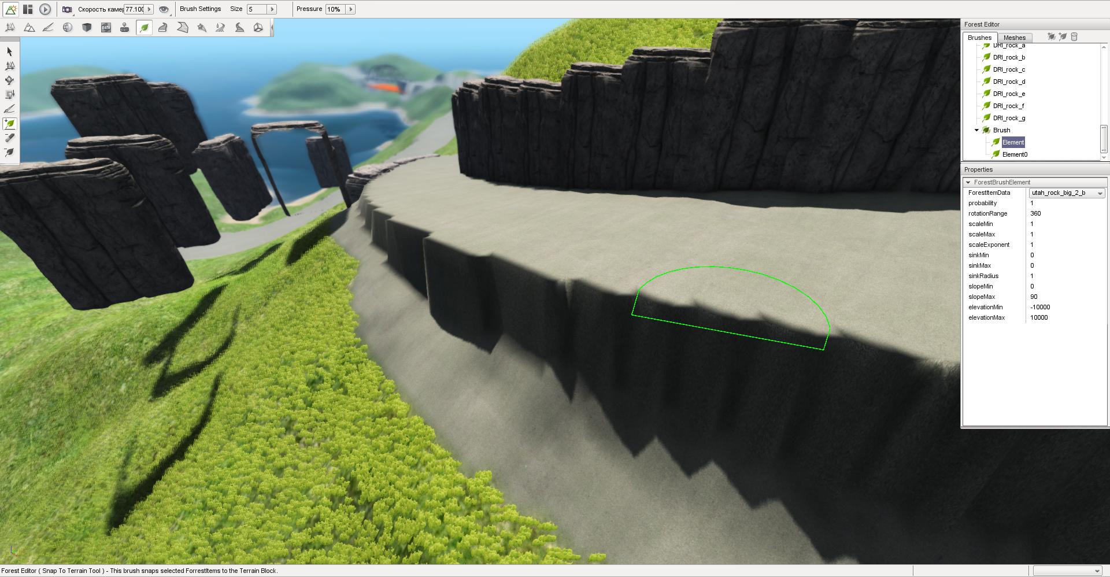Edit the Pressure 10% field

point(335,9)
